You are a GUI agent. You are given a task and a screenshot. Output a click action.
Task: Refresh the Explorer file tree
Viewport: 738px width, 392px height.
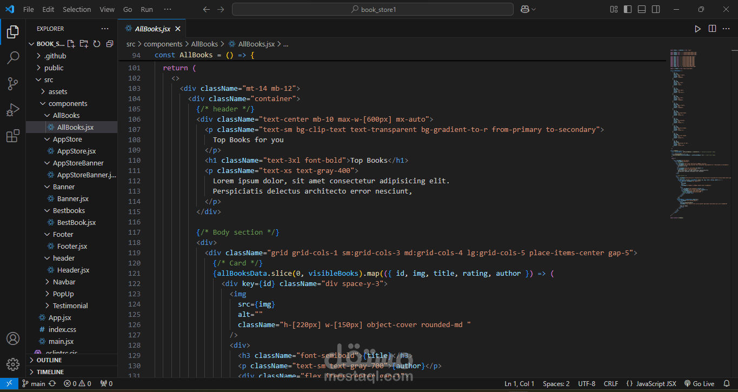click(x=97, y=44)
